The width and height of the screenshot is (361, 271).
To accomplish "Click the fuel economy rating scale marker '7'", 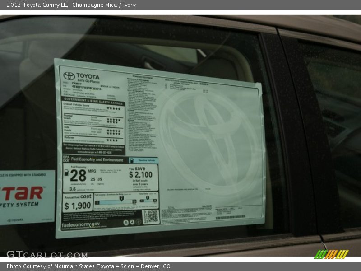I will point(121,198).
